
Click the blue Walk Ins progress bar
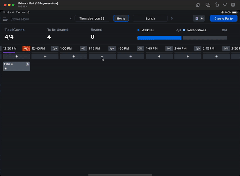159,38
